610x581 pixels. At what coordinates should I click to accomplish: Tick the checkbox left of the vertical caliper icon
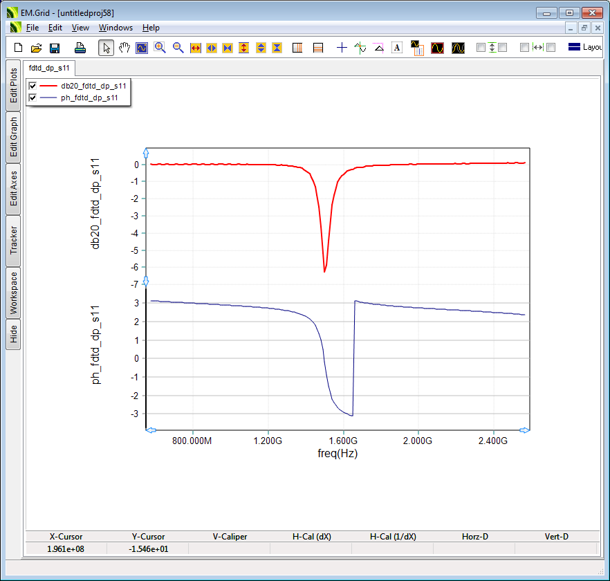pos(481,48)
